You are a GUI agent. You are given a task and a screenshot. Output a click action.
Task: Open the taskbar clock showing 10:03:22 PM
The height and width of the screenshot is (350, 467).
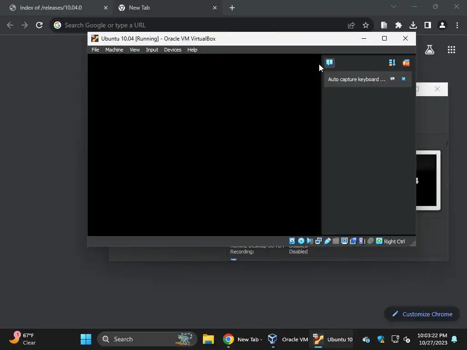click(432, 339)
